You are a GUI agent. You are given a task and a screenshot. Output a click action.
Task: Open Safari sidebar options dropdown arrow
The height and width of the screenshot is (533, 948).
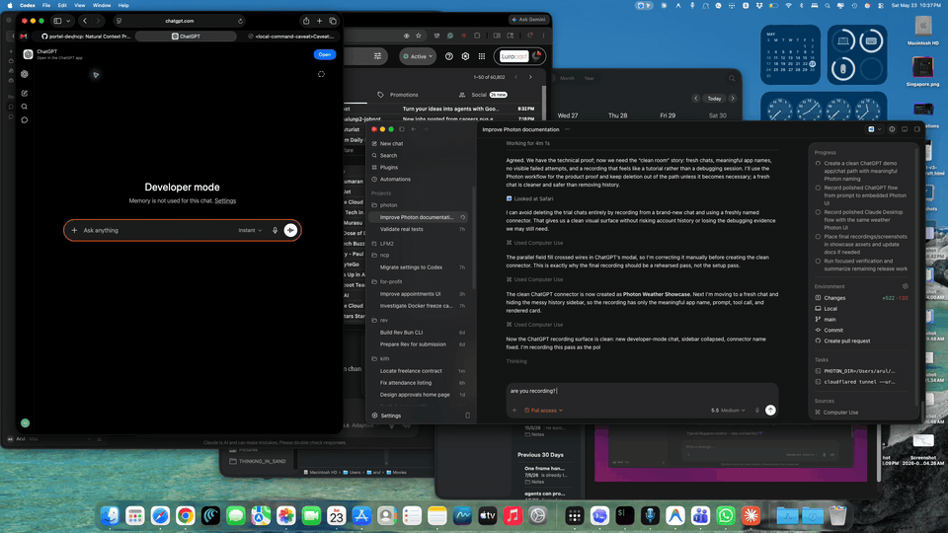pyautogui.click(x=68, y=21)
